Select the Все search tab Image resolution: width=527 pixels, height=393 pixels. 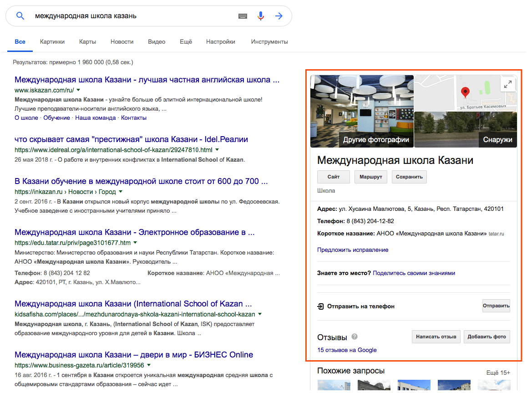pos(20,42)
